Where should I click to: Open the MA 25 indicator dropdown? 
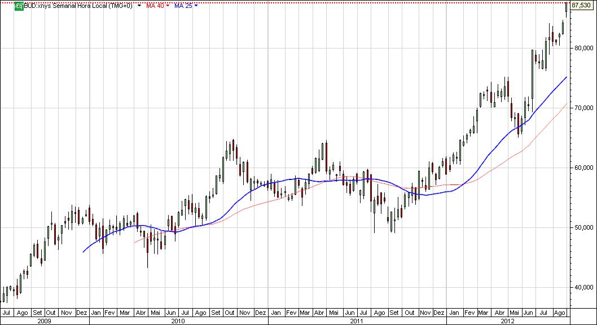tap(196, 6)
